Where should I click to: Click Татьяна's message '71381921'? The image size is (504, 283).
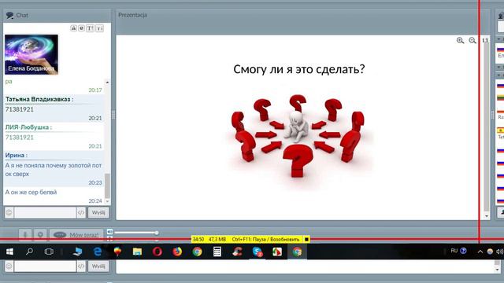(x=19, y=109)
